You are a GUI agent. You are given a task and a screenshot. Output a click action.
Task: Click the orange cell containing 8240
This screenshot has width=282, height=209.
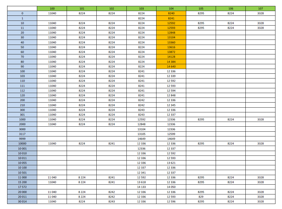(x=171, y=13)
